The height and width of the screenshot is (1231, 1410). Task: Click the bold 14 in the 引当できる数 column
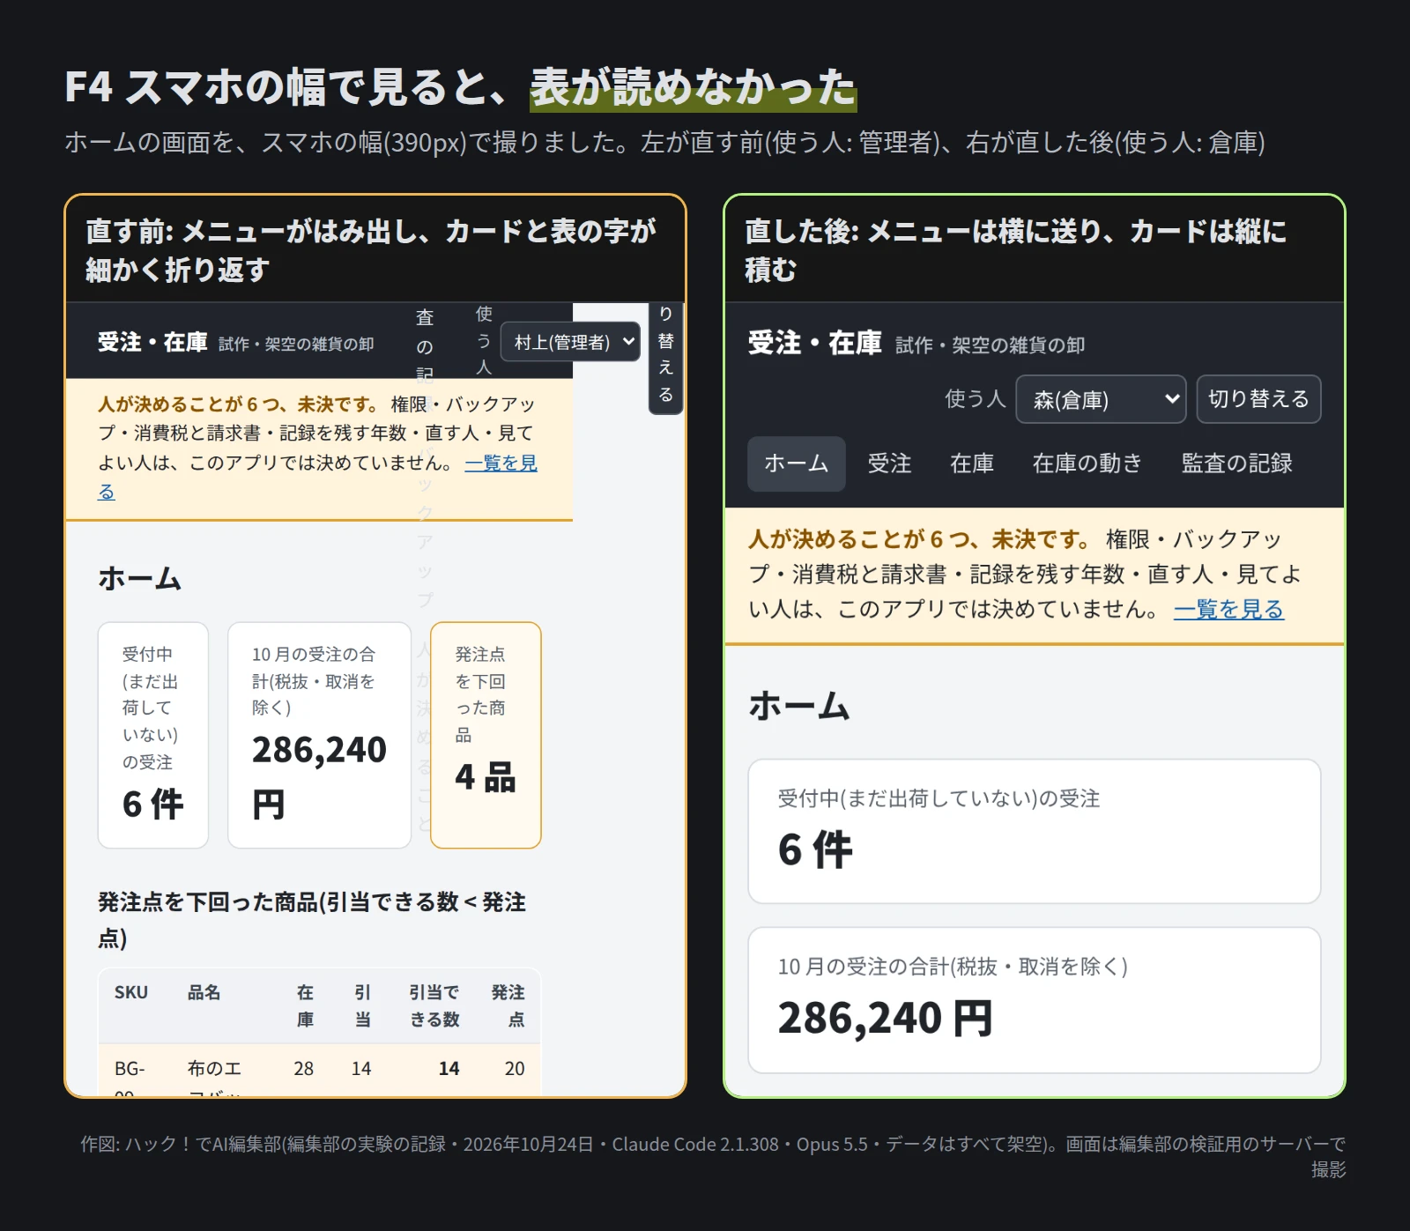click(449, 1069)
